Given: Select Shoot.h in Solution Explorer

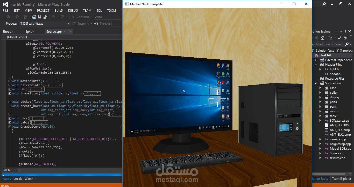Looking at the screenshot, I should point(335,74).
